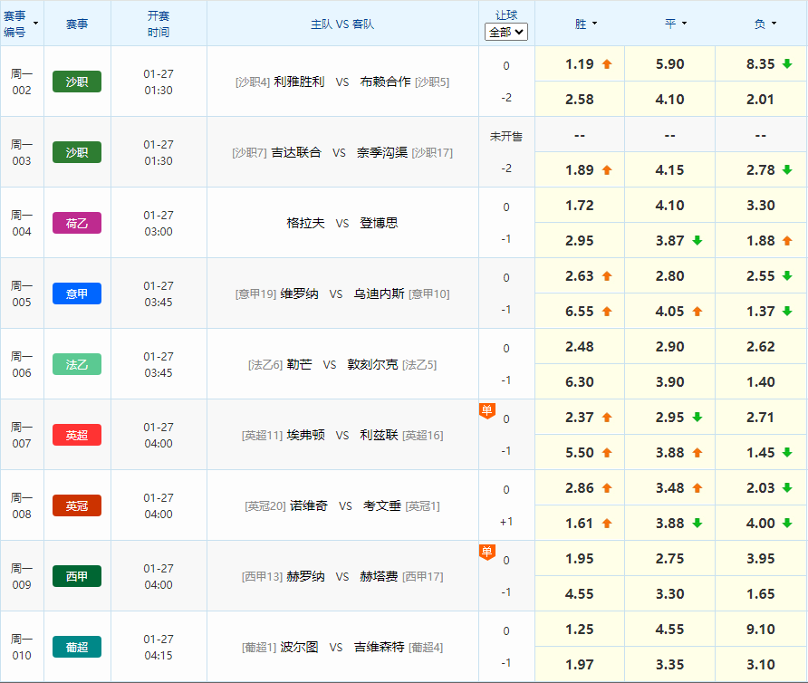Screen dimensions: 808x683
Task: Sort by 赛事编号 header arrow
Action: pos(35,24)
